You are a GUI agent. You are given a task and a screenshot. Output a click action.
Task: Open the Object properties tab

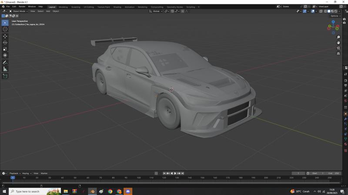[345, 114]
